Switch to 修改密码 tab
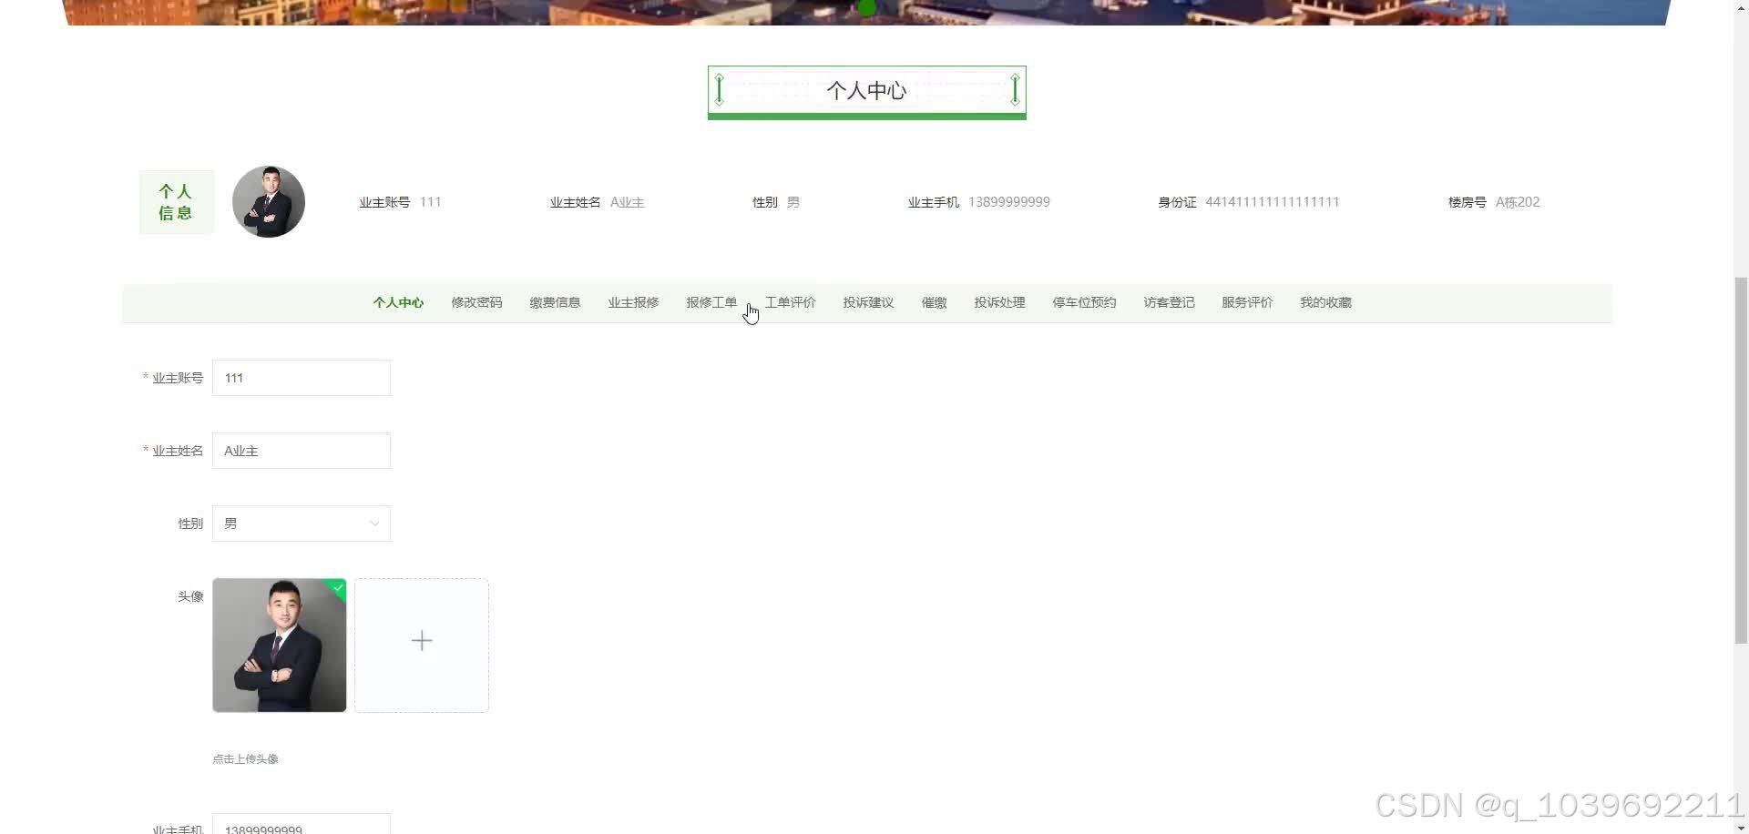 click(x=476, y=302)
